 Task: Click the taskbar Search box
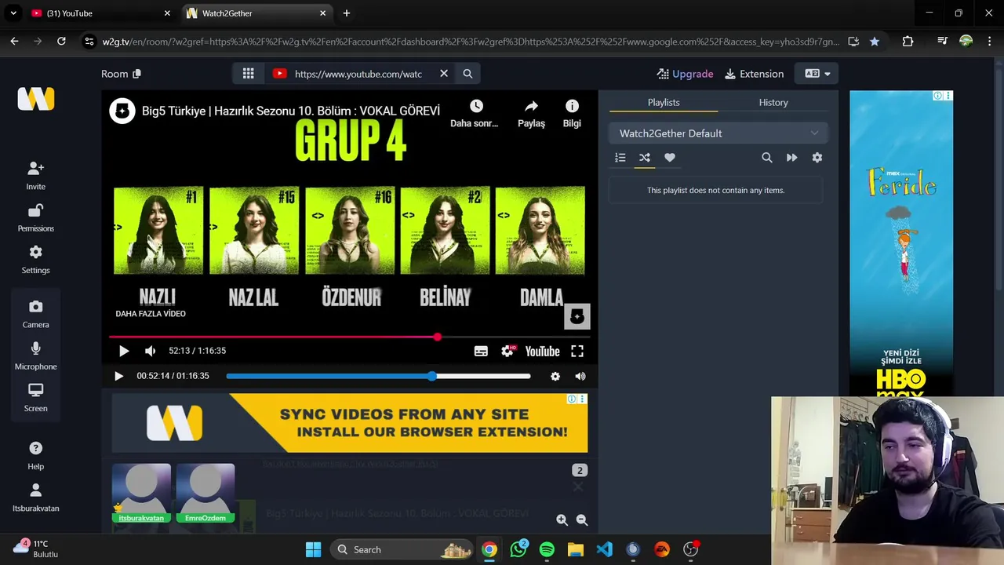tap(403, 549)
